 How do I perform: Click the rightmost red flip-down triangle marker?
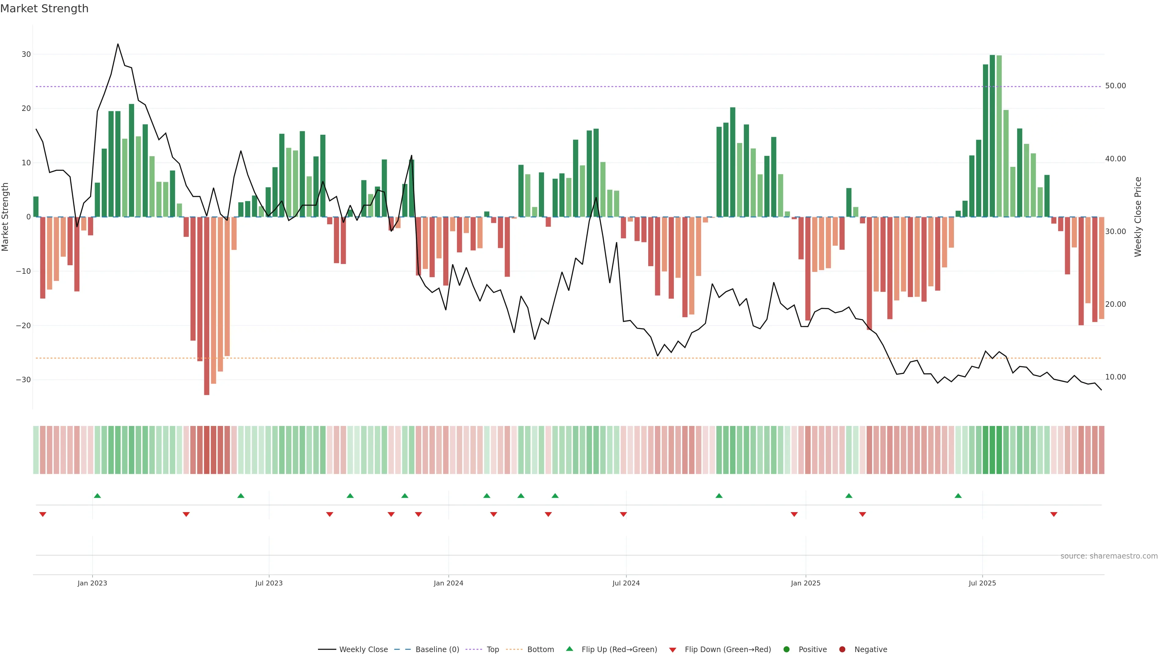pos(1054,514)
